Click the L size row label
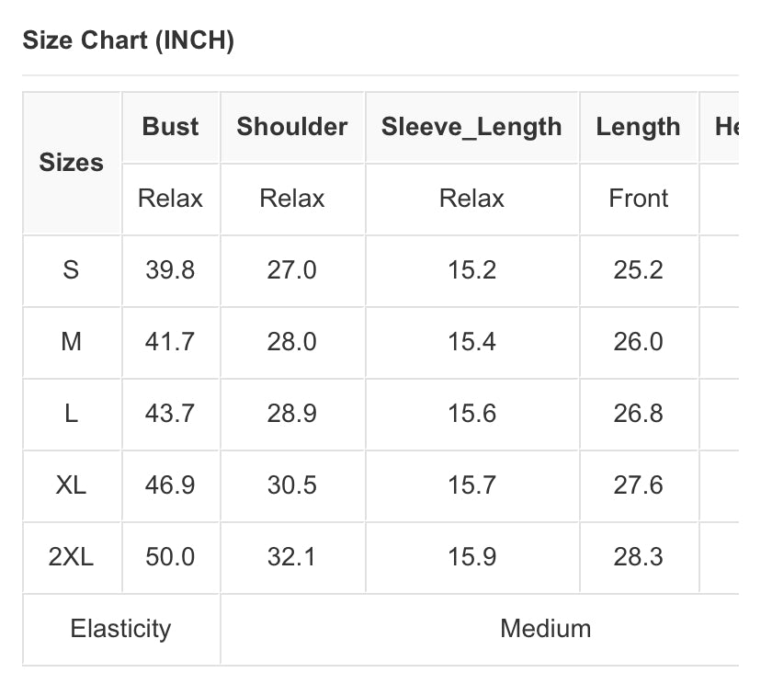Viewport: 761px width, 684px height. click(x=72, y=414)
